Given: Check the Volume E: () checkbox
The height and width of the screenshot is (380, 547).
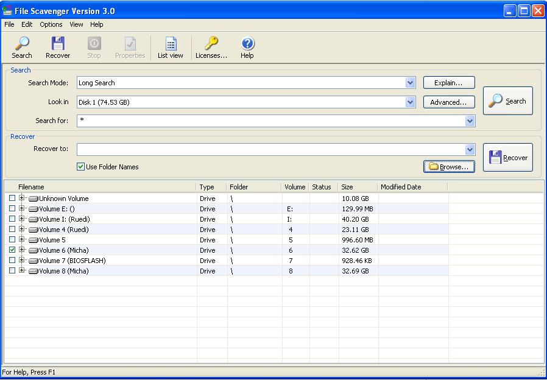Looking at the screenshot, I should pyautogui.click(x=12, y=208).
